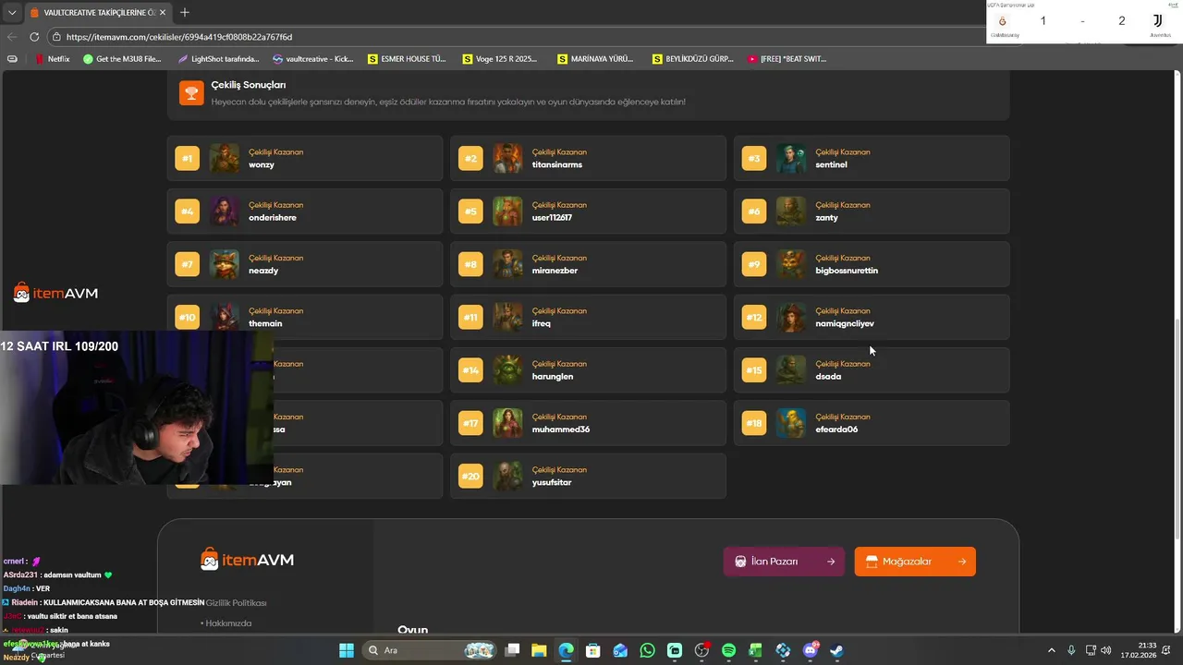Open the Netflix bookmark
Viewport: 1183px width, 665px height.
pyautogui.click(x=53, y=58)
